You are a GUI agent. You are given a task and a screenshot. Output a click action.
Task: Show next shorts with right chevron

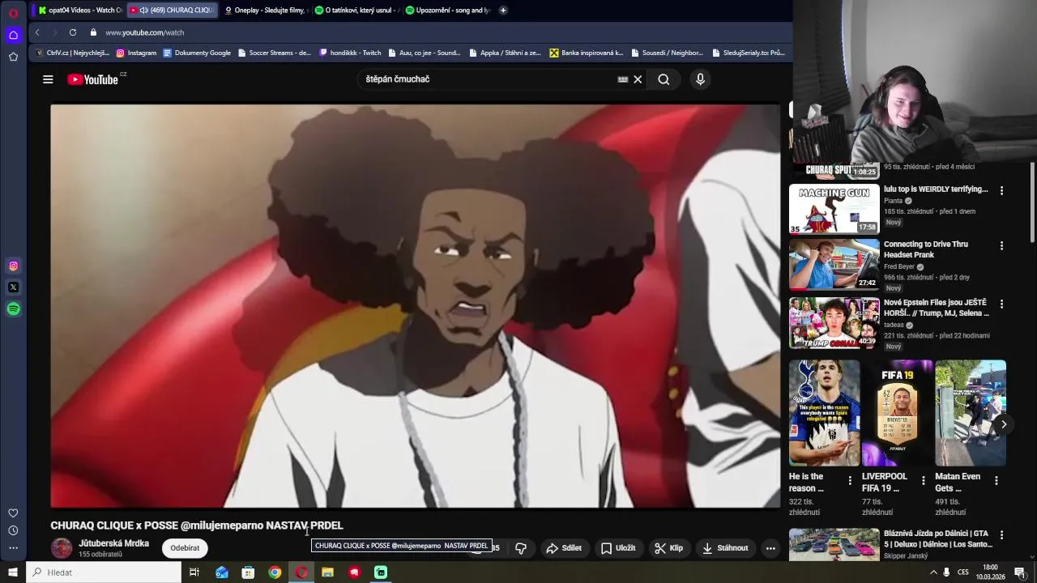pyautogui.click(x=1003, y=424)
